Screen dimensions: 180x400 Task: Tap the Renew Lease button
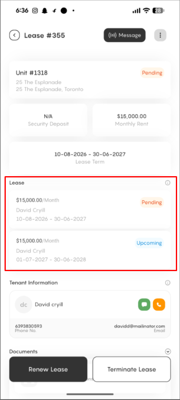pyautogui.click(x=48, y=369)
